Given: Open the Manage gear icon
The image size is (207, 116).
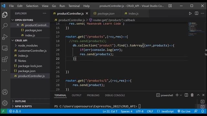Looking at the screenshot, I should pyautogui.click(x=5, y=103).
